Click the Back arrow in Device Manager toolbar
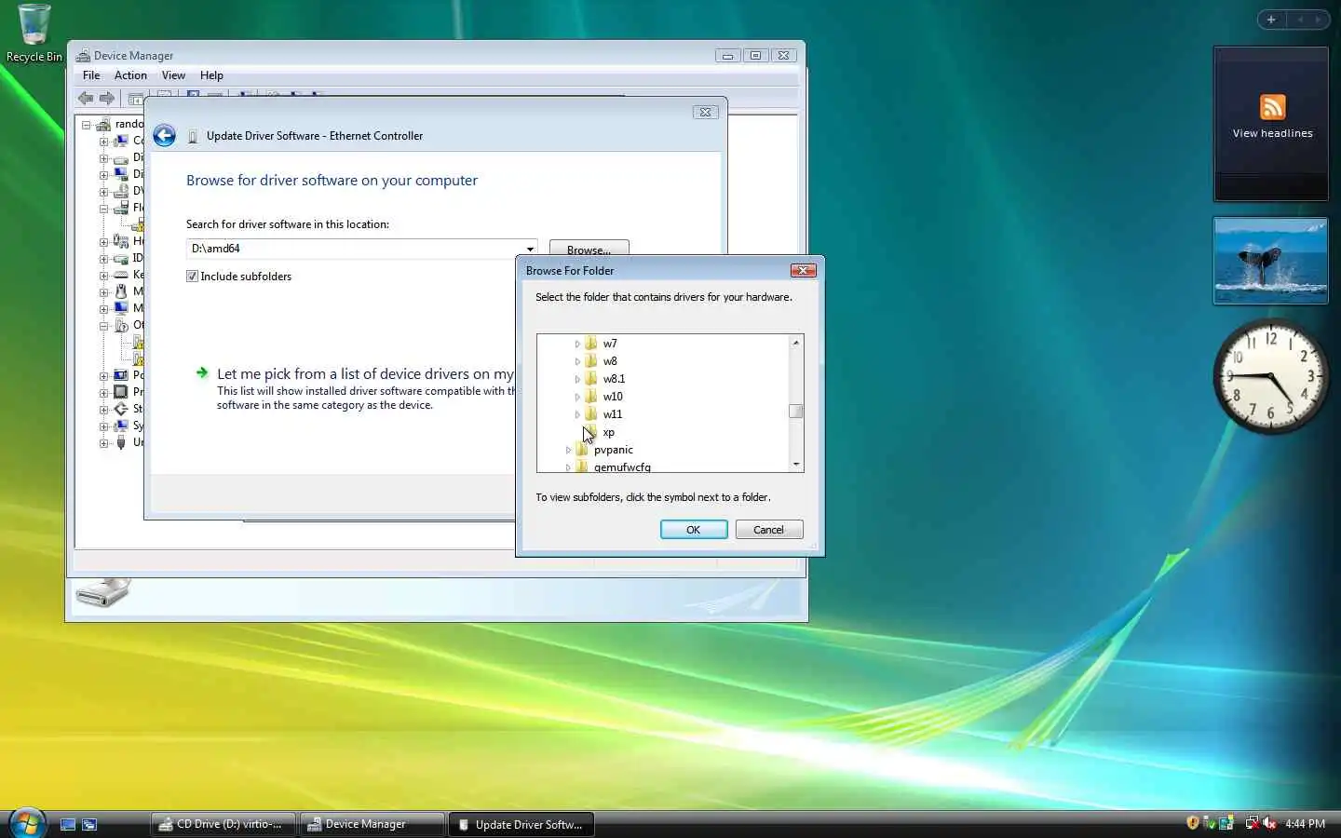Screen dimensions: 1341x838 [86, 98]
